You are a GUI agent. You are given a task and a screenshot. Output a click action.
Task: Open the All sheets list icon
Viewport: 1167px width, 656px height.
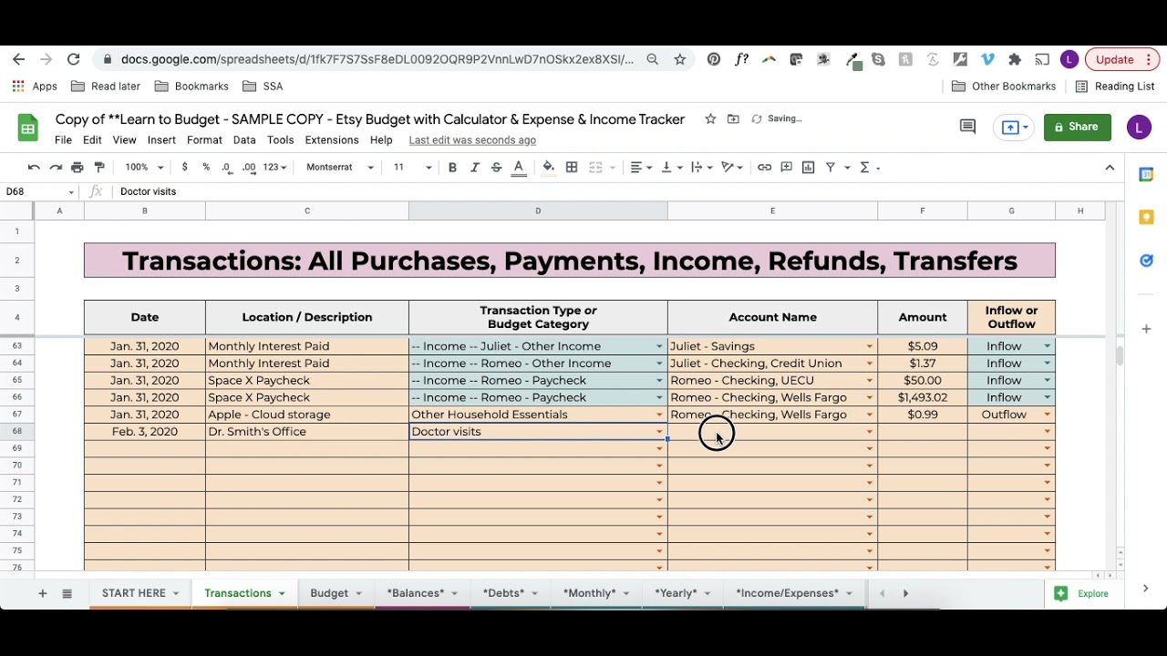(67, 593)
